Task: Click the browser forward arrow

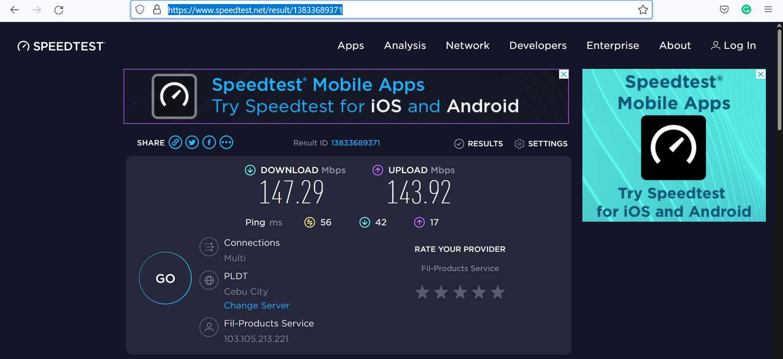Action: click(x=37, y=10)
